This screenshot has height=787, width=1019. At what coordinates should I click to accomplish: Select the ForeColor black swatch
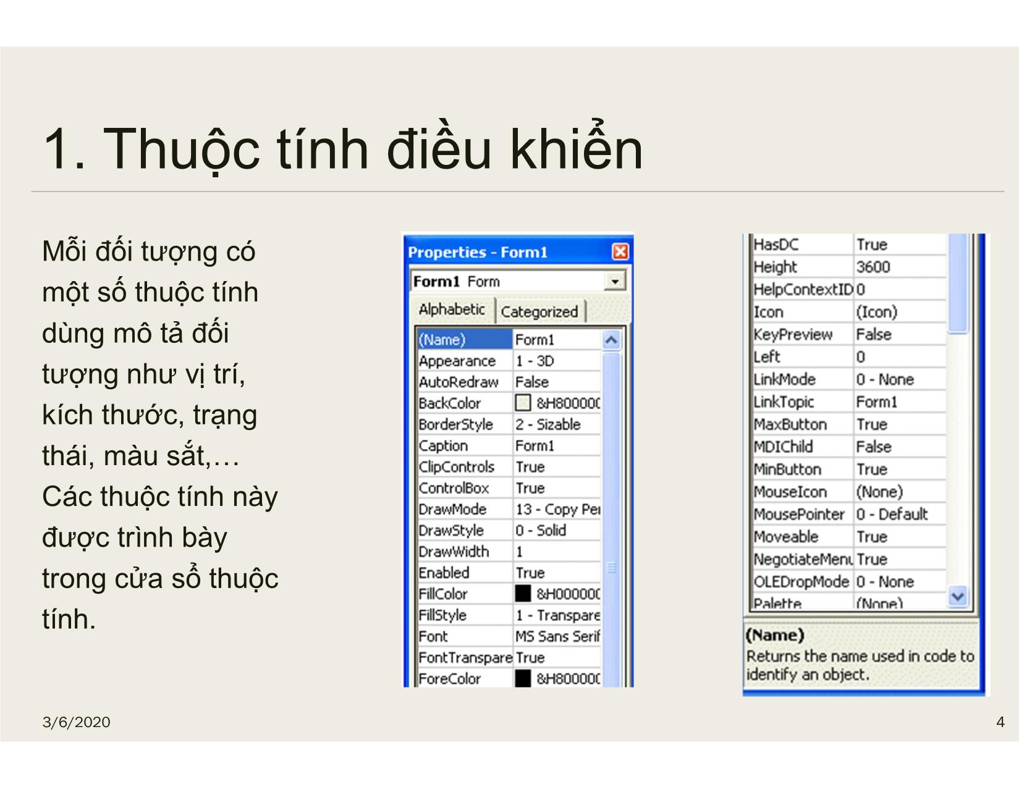(523, 678)
